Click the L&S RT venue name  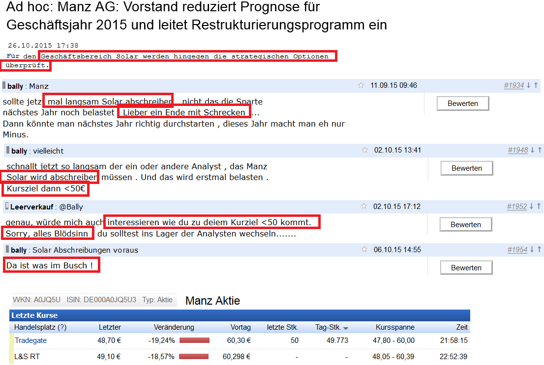coord(27,356)
